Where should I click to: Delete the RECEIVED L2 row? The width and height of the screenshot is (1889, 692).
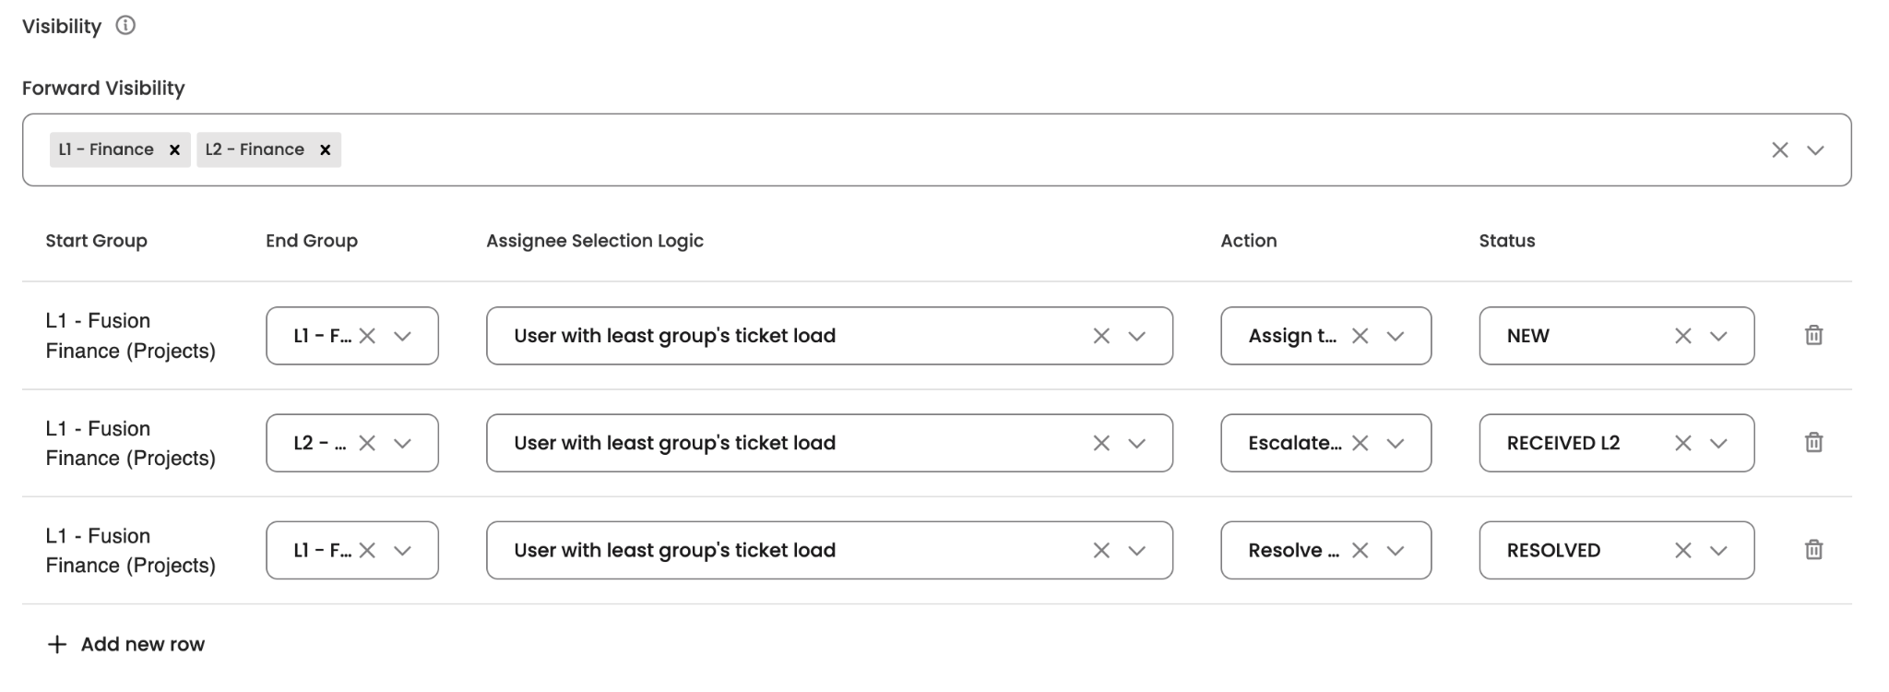pos(1813,443)
